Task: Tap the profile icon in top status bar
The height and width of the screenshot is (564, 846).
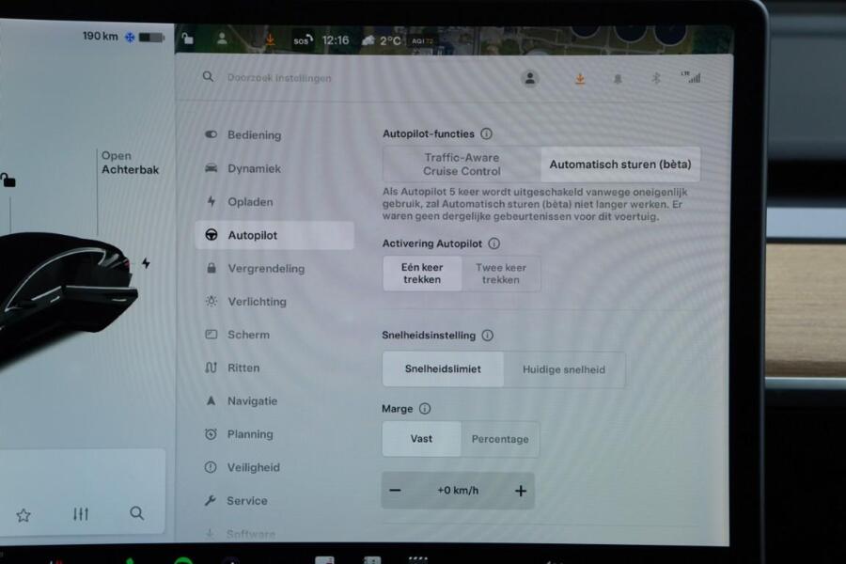Action: tap(222, 39)
